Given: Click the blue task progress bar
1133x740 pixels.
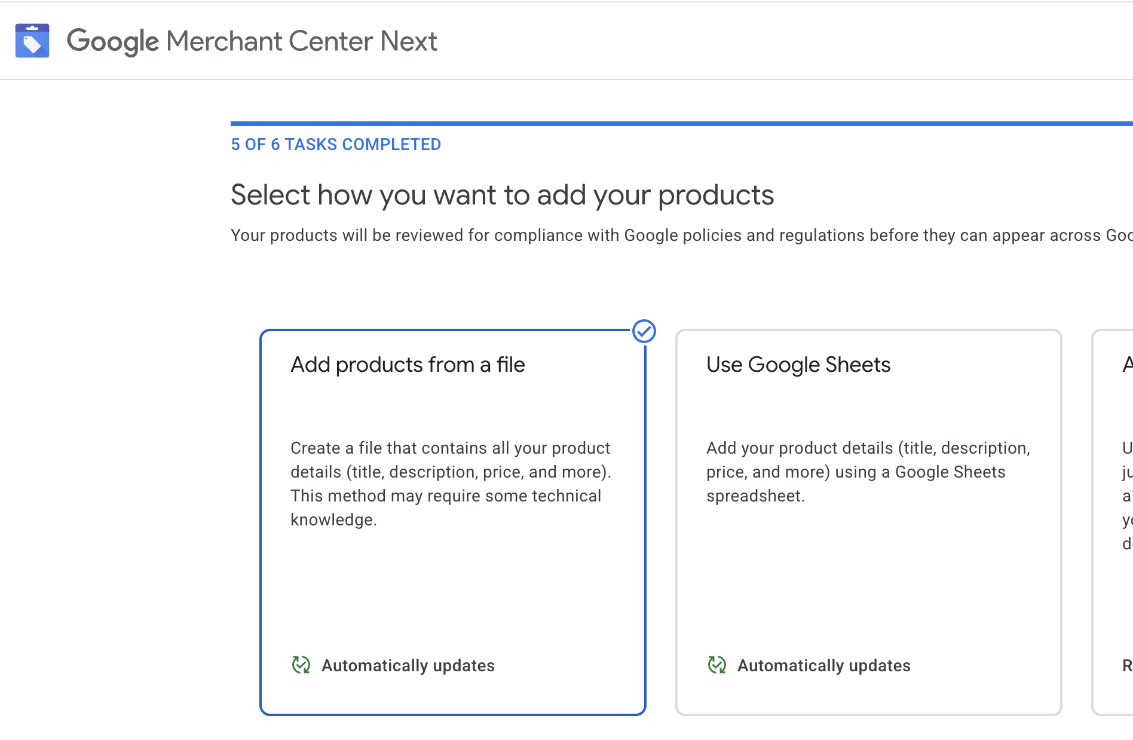Looking at the screenshot, I should [x=682, y=124].
